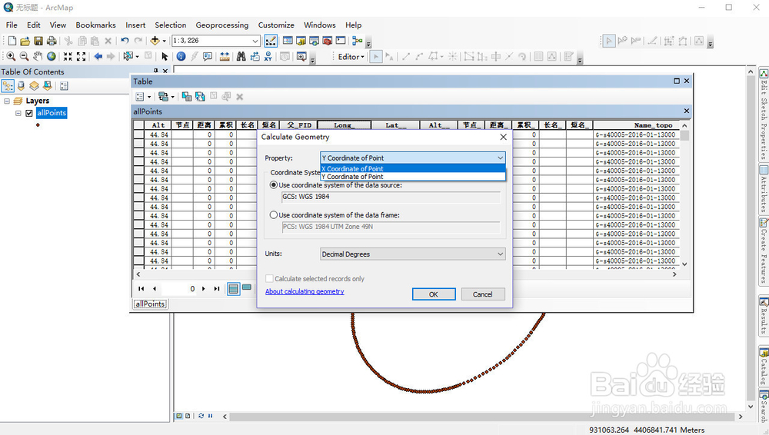Open About calculating geometry link
Screen dimensions: 769x435
click(x=305, y=291)
